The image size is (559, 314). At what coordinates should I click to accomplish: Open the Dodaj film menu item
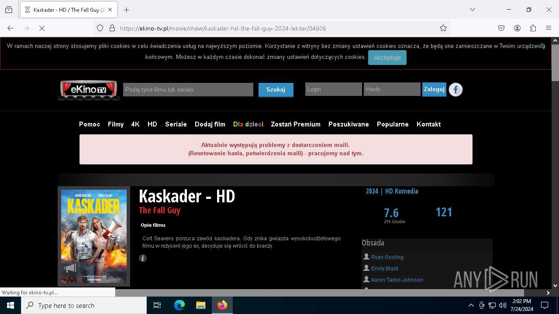point(210,124)
